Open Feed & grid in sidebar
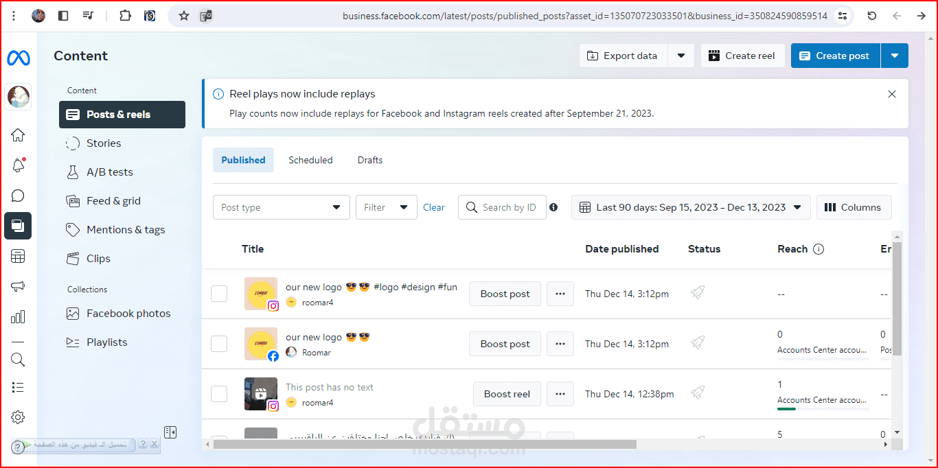This screenshot has width=938, height=468. pyautogui.click(x=122, y=201)
